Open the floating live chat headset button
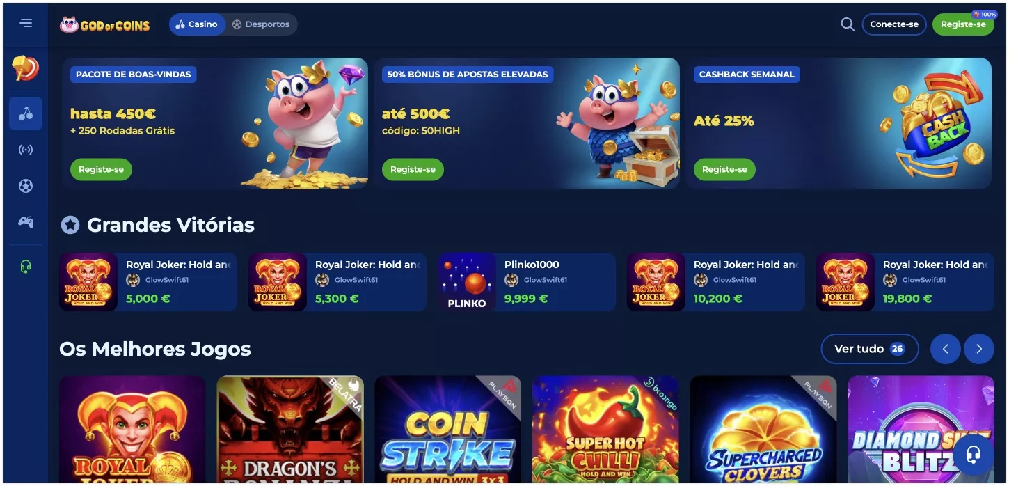The width and height of the screenshot is (1009, 486). (974, 454)
